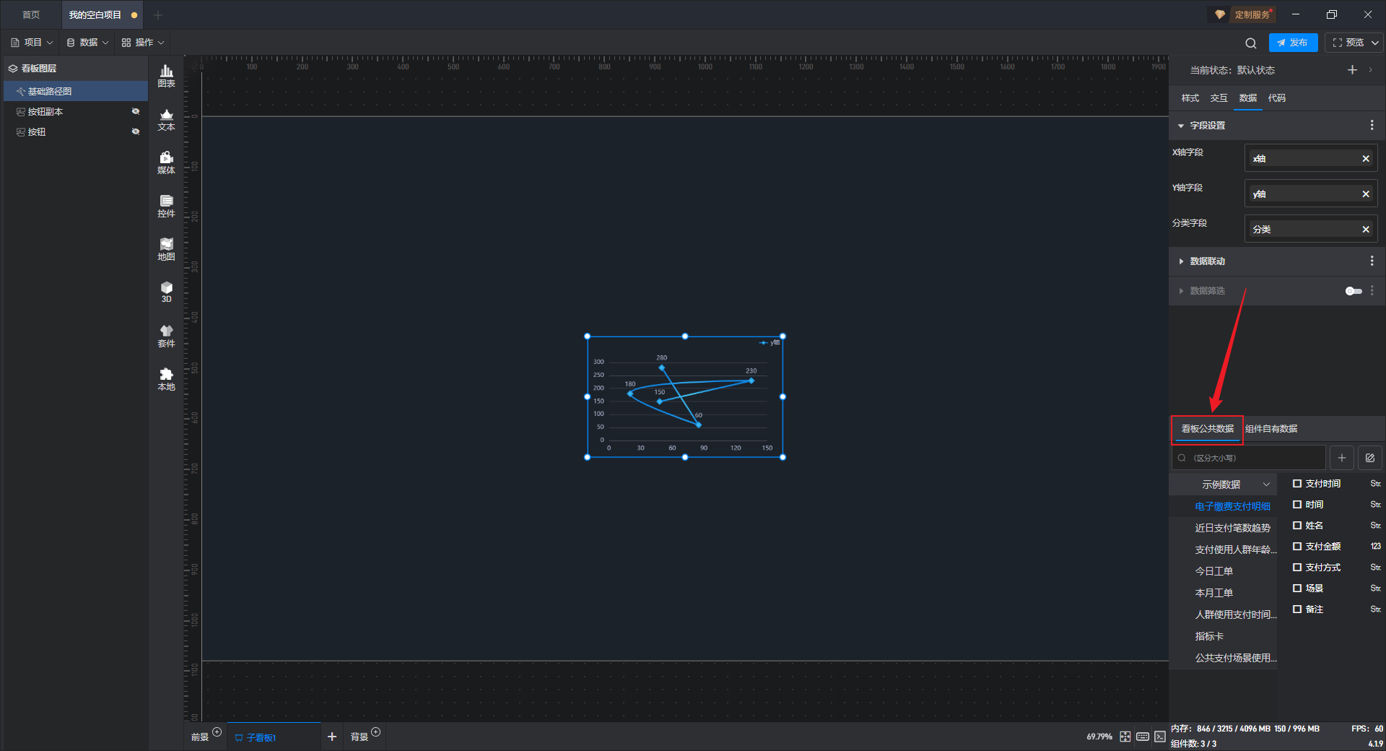Image resolution: width=1386 pixels, height=751 pixels.
Task: Click the 发布 publish button
Action: click(x=1293, y=43)
